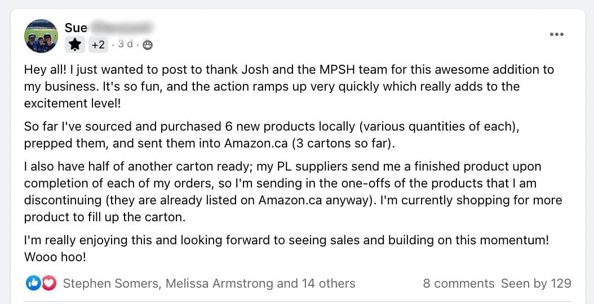Click the red heart Love reaction icon

(49, 283)
